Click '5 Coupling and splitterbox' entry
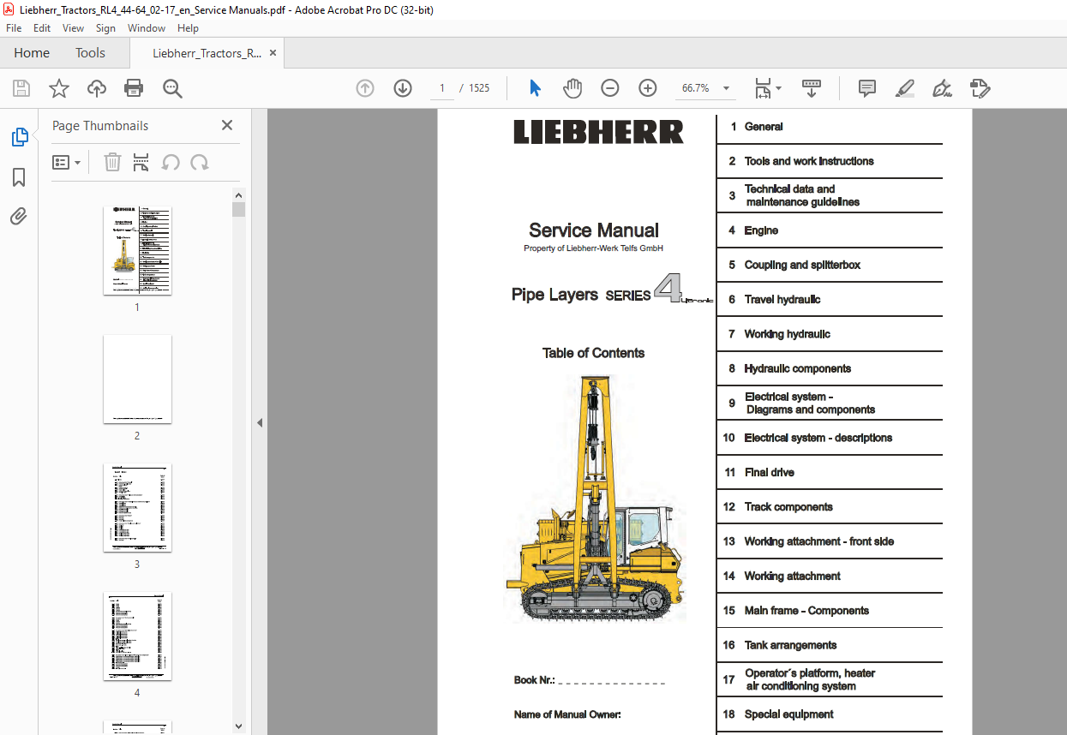The height and width of the screenshot is (735, 1067). click(794, 265)
